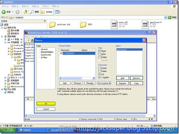This screenshot has width=179, height=134.
Task: Click My Pictures (图片收藏) folder icon
Action: (x=8, y=30)
